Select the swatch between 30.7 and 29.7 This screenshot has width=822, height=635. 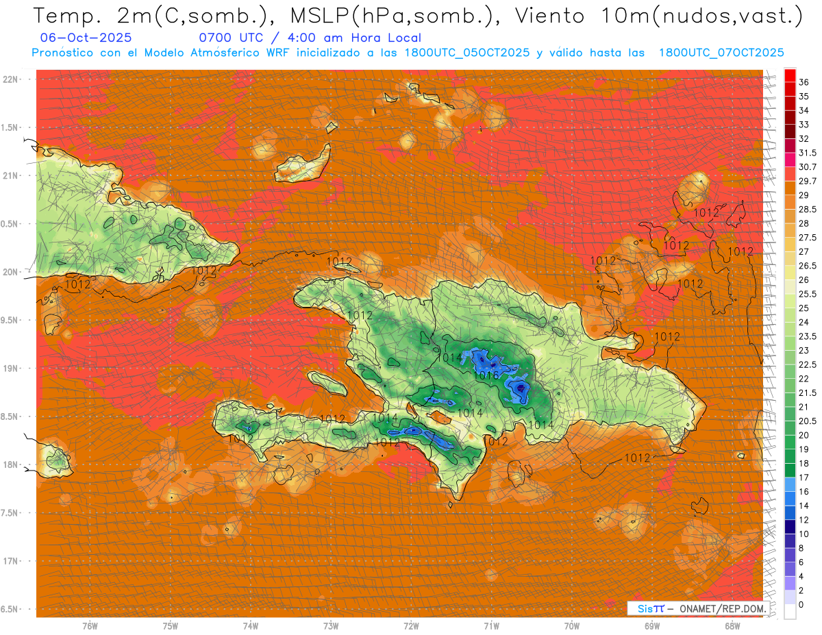tap(790, 174)
